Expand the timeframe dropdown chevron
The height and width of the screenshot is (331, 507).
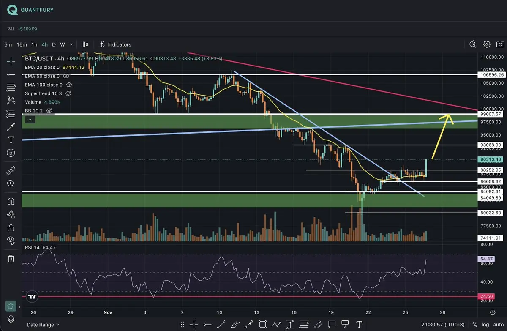point(71,44)
